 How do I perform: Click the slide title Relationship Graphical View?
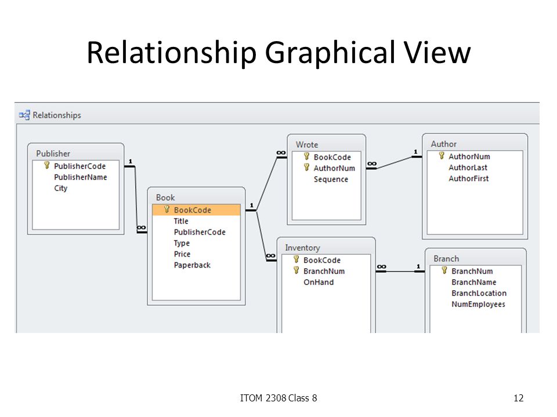(279, 53)
